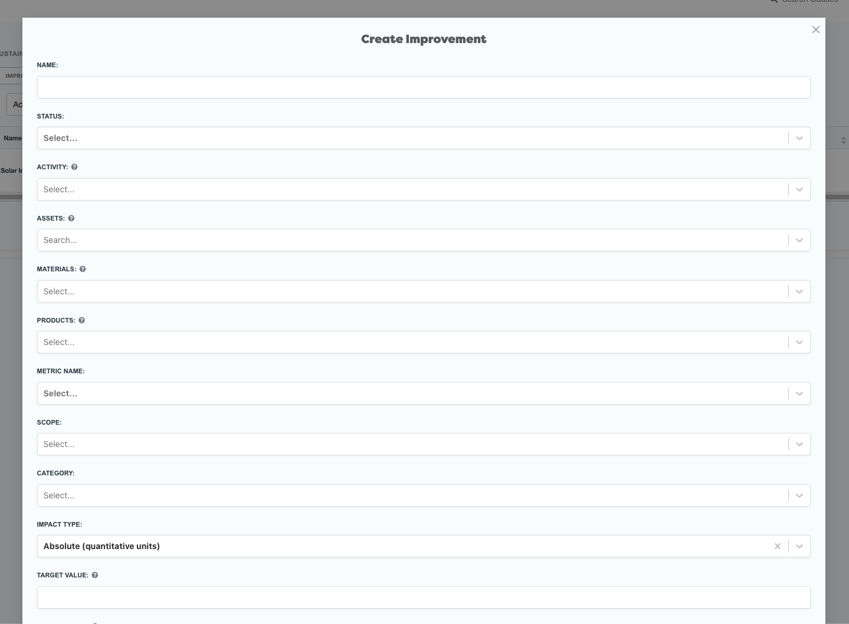Clear the Impact Type selection with X icon
Screen dimensions: 849x624
[x=778, y=546]
